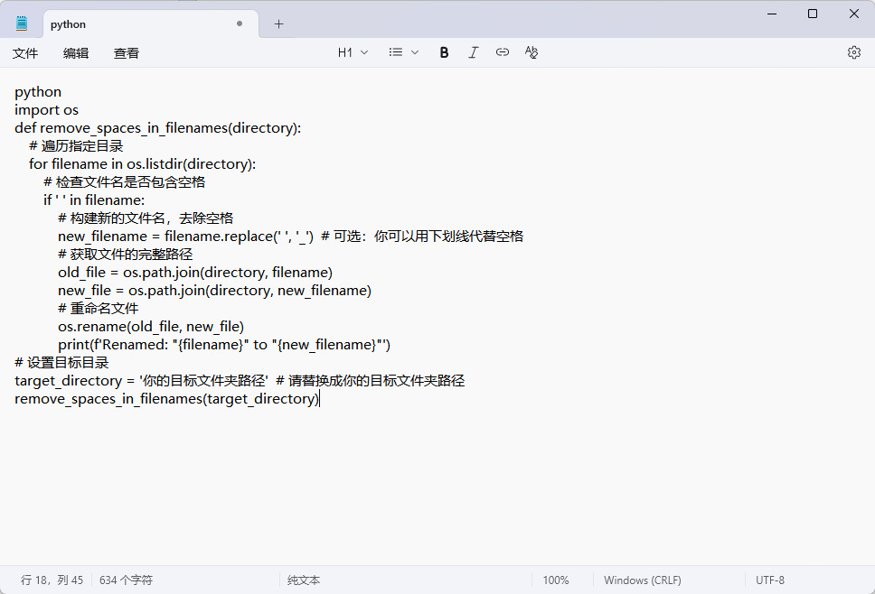Insert a link with the link icon
Screen dimensions: 875x594
click(503, 52)
